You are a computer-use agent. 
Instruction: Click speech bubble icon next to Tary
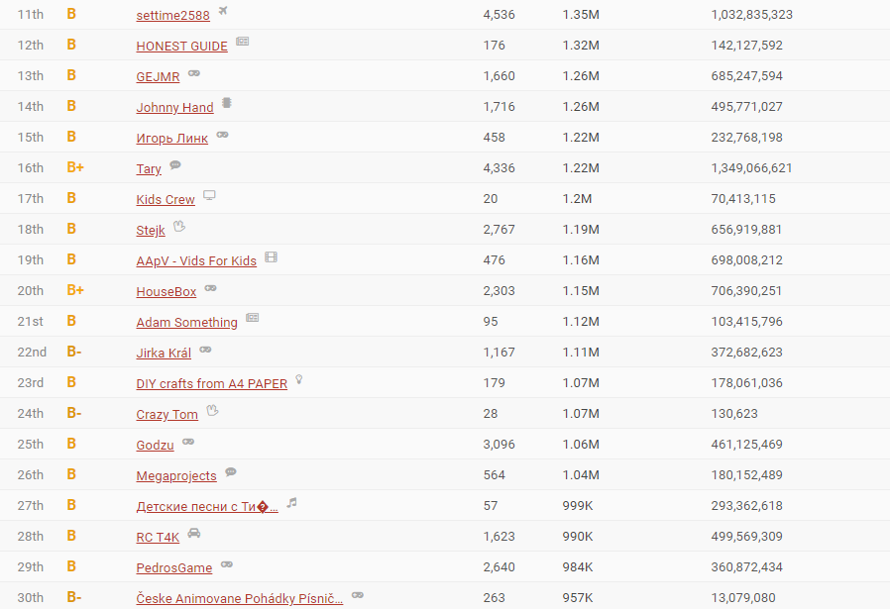[175, 164]
